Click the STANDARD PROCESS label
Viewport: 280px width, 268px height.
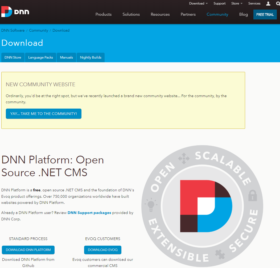[28, 239]
